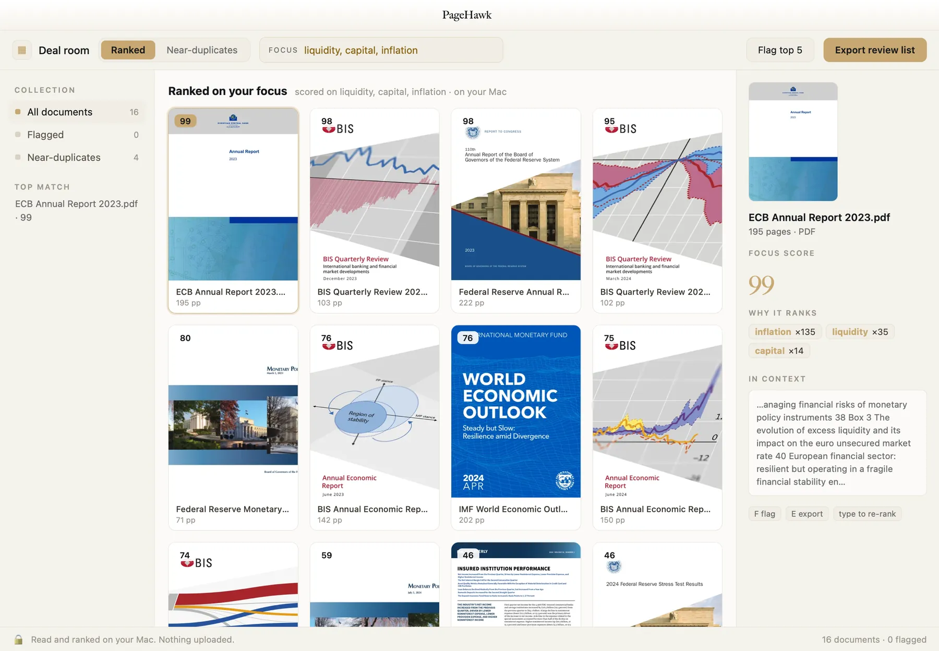Click the inflation ×135 keyword chip
Image resolution: width=939 pixels, height=651 pixels.
point(785,332)
